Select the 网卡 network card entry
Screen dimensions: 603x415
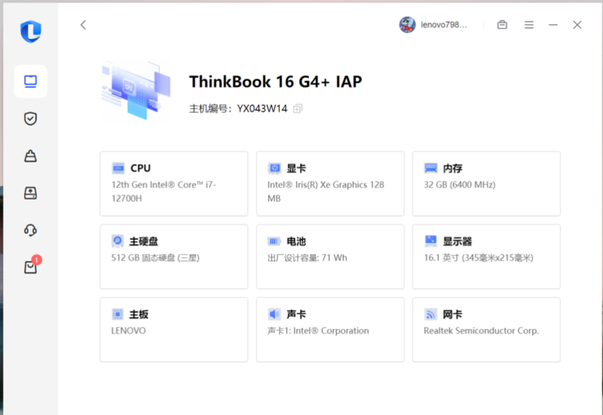(x=486, y=330)
